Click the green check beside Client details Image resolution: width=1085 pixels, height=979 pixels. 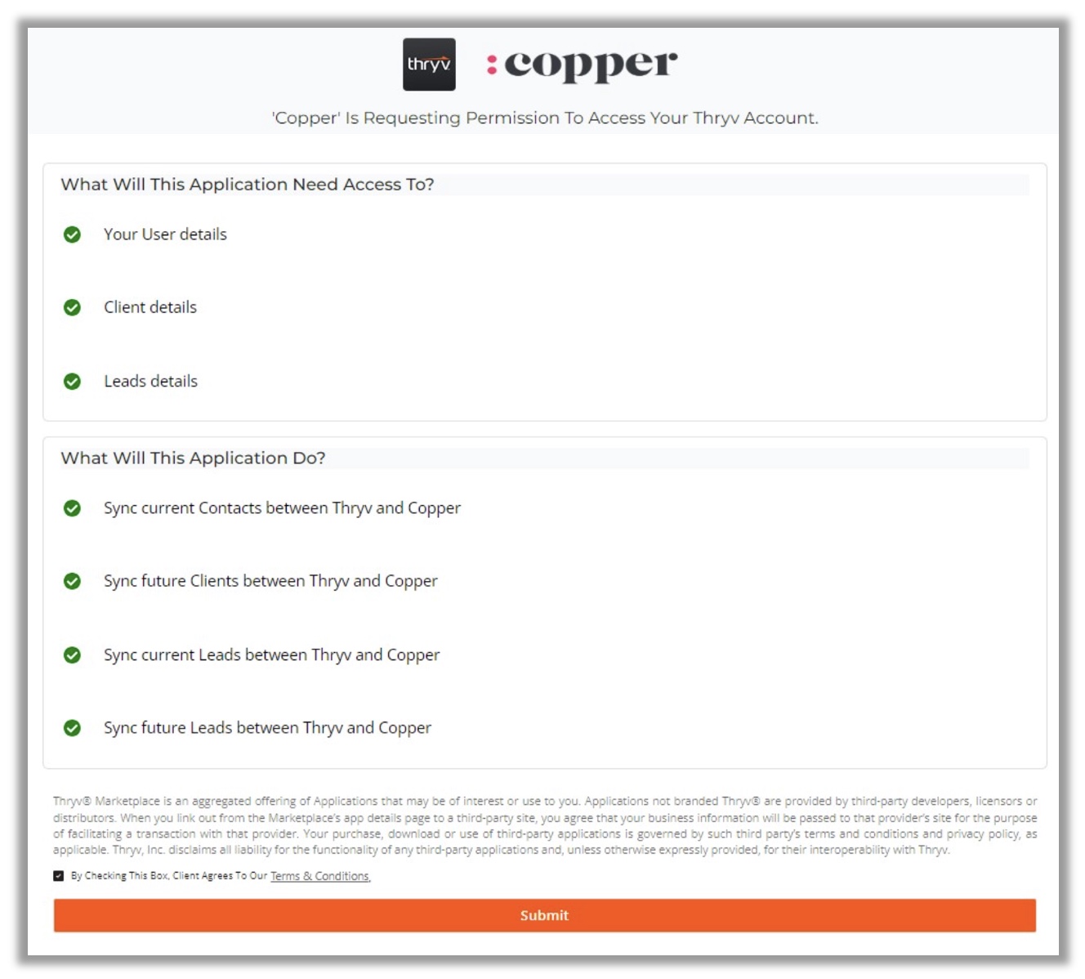(72, 307)
